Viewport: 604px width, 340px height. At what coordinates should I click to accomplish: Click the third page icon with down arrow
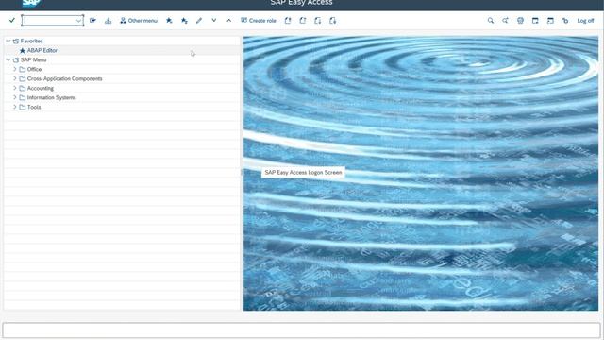coord(317,21)
